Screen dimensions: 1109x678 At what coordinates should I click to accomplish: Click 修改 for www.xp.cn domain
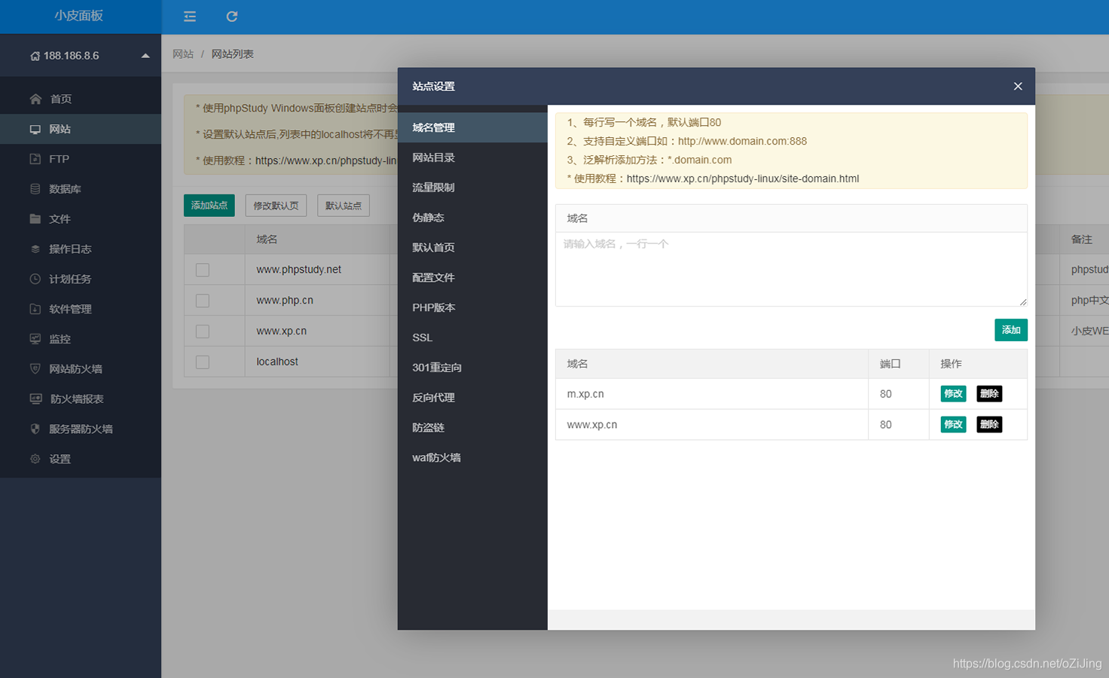(x=953, y=425)
